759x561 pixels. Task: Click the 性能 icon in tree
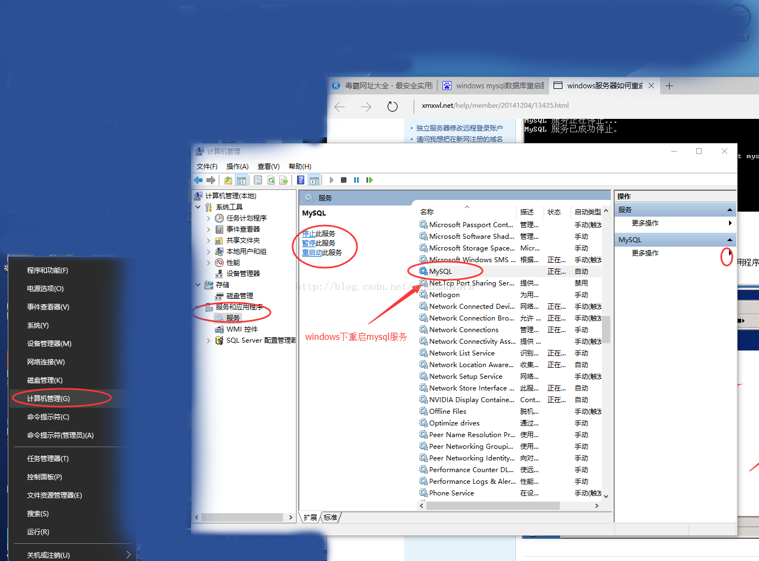tap(219, 263)
